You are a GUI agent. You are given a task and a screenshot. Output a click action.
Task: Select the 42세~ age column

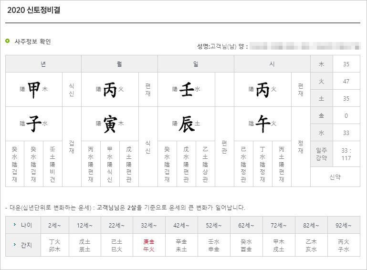pos(181,225)
